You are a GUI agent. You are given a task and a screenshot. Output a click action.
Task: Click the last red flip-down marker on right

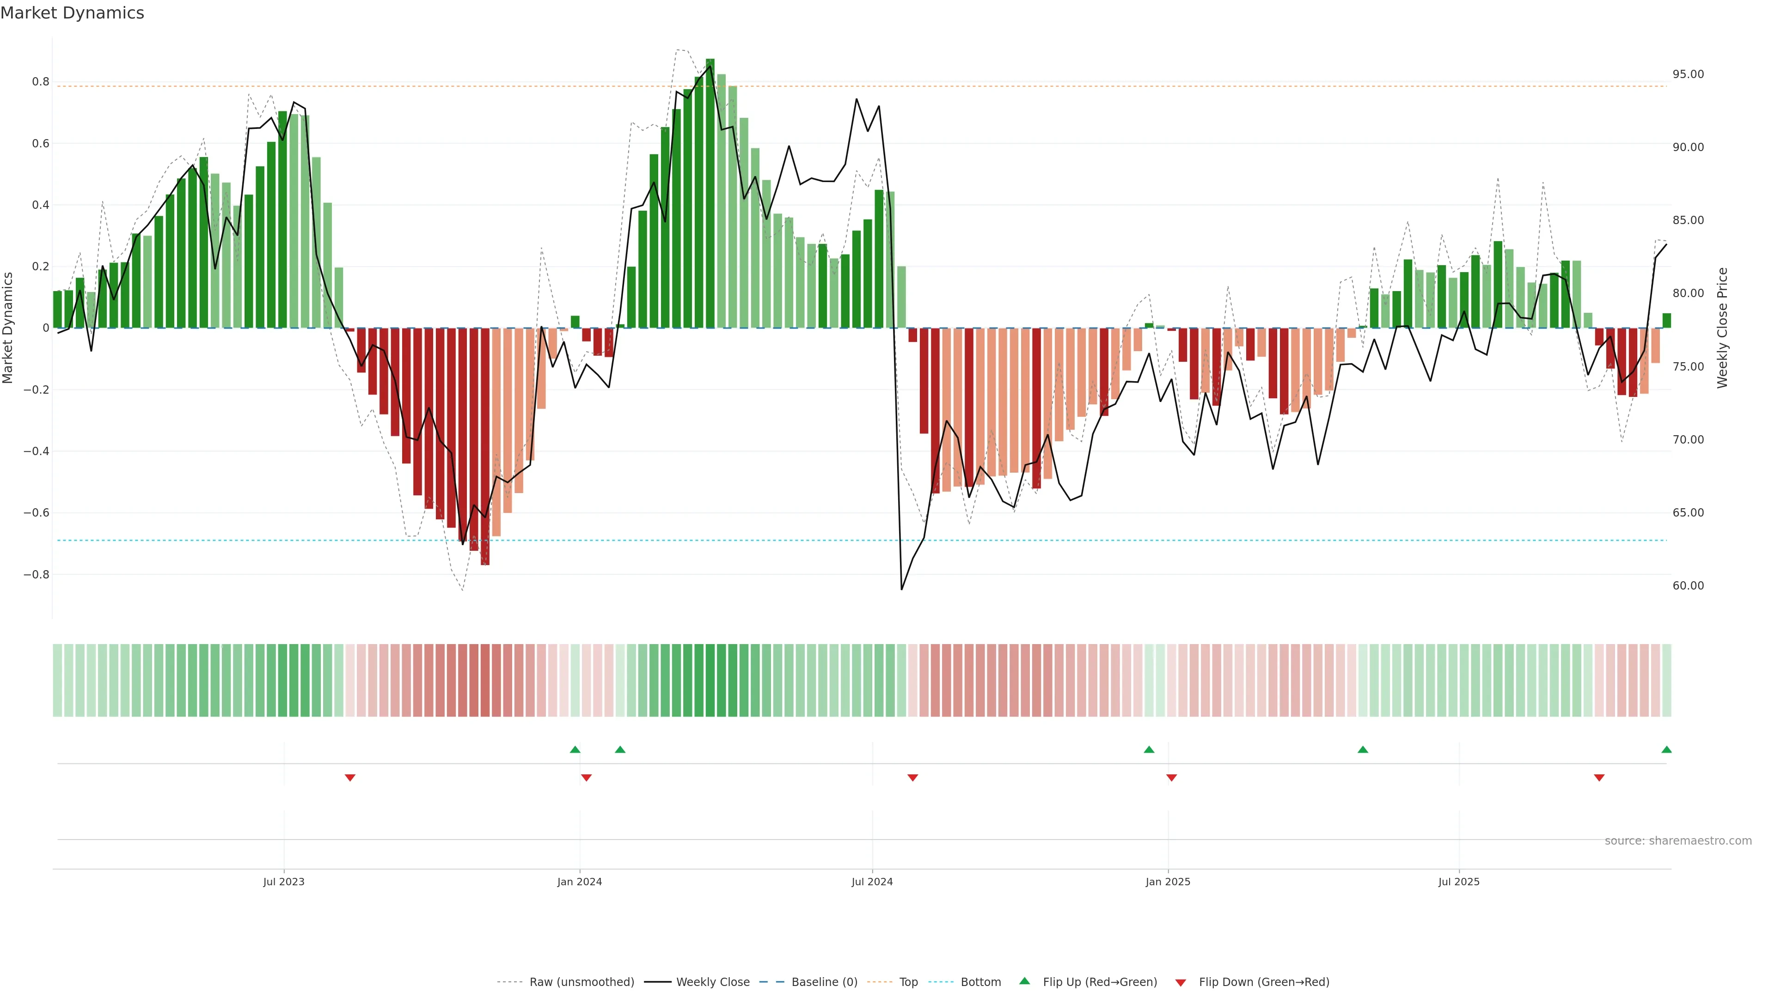(x=1599, y=778)
